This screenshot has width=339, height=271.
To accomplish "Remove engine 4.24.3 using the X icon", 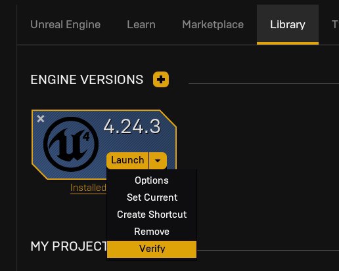I will [41, 119].
